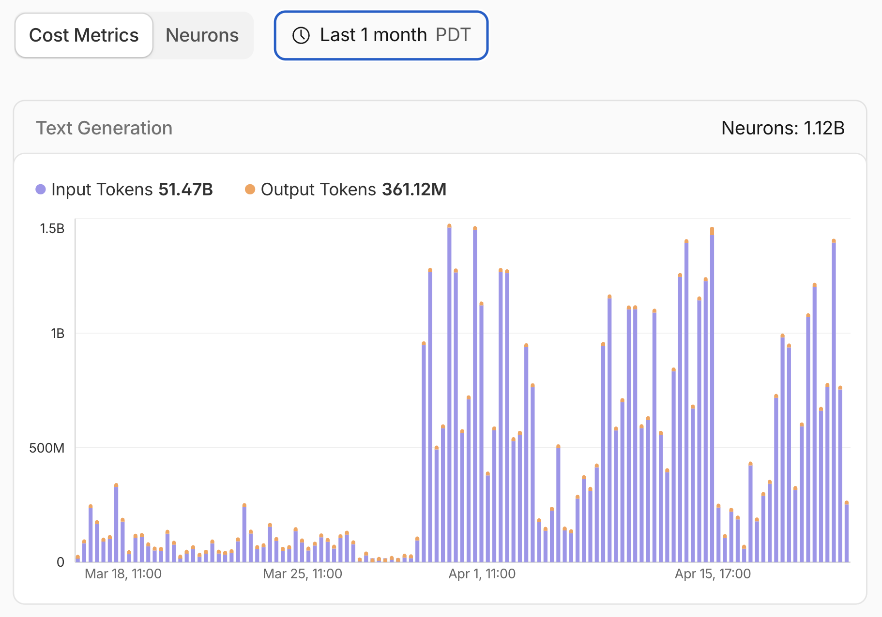
Task: Click the Apr 15, 17:00 axis label
Action: pos(713,574)
